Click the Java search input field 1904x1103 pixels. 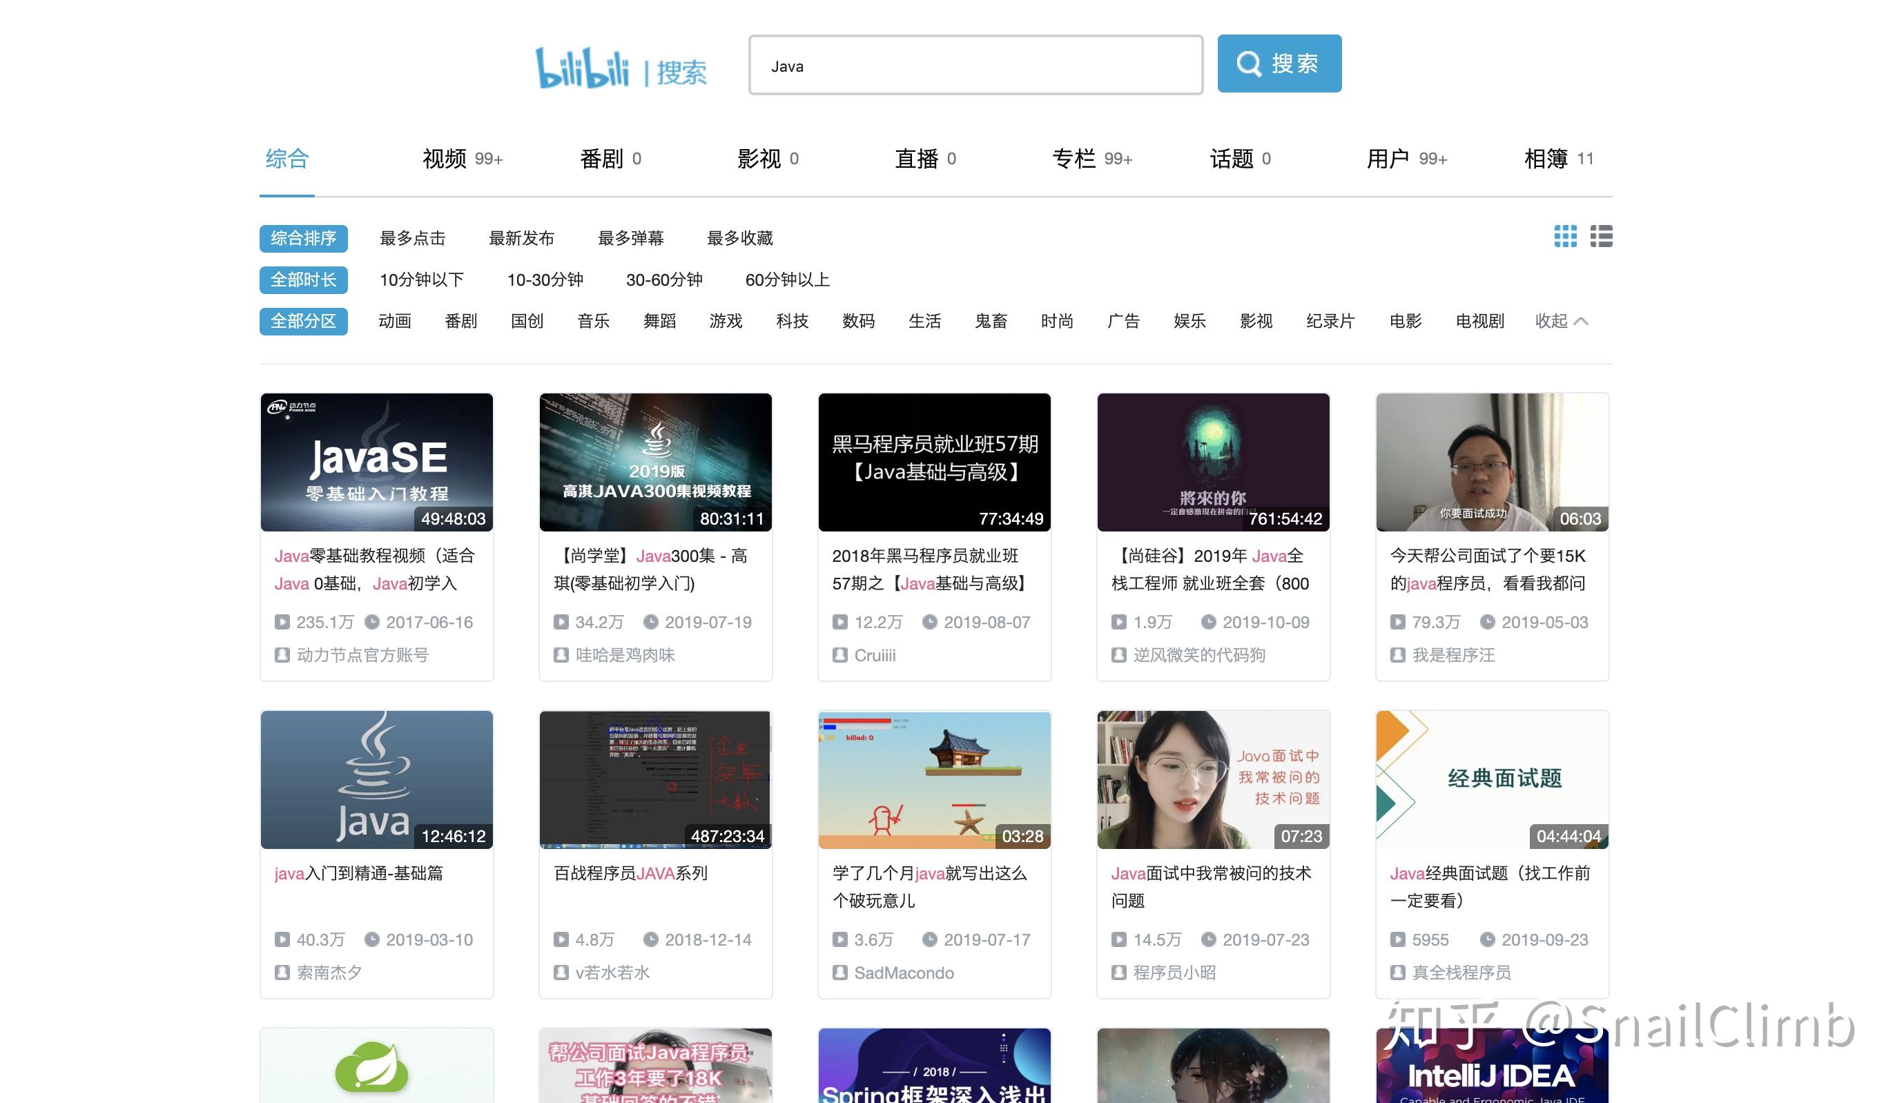[x=975, y=66]
